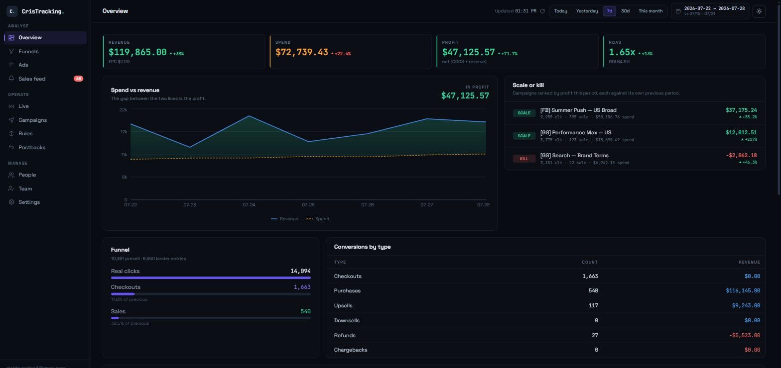Click the refresh icon beside Updated time
Image resolution: width=781 pixels, height=368 pixels.
pos(542,11)
